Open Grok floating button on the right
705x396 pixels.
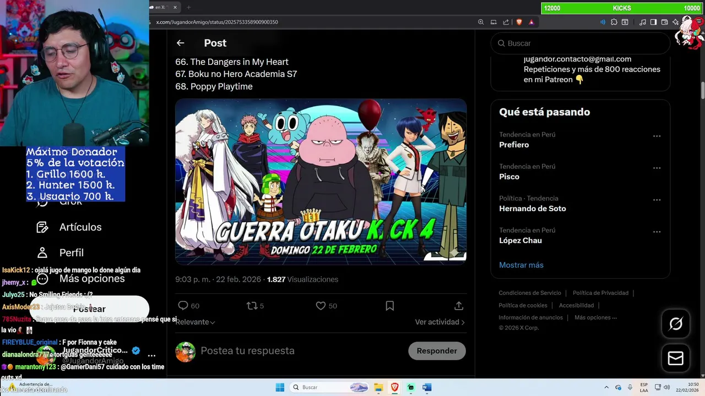pos(676,324)
